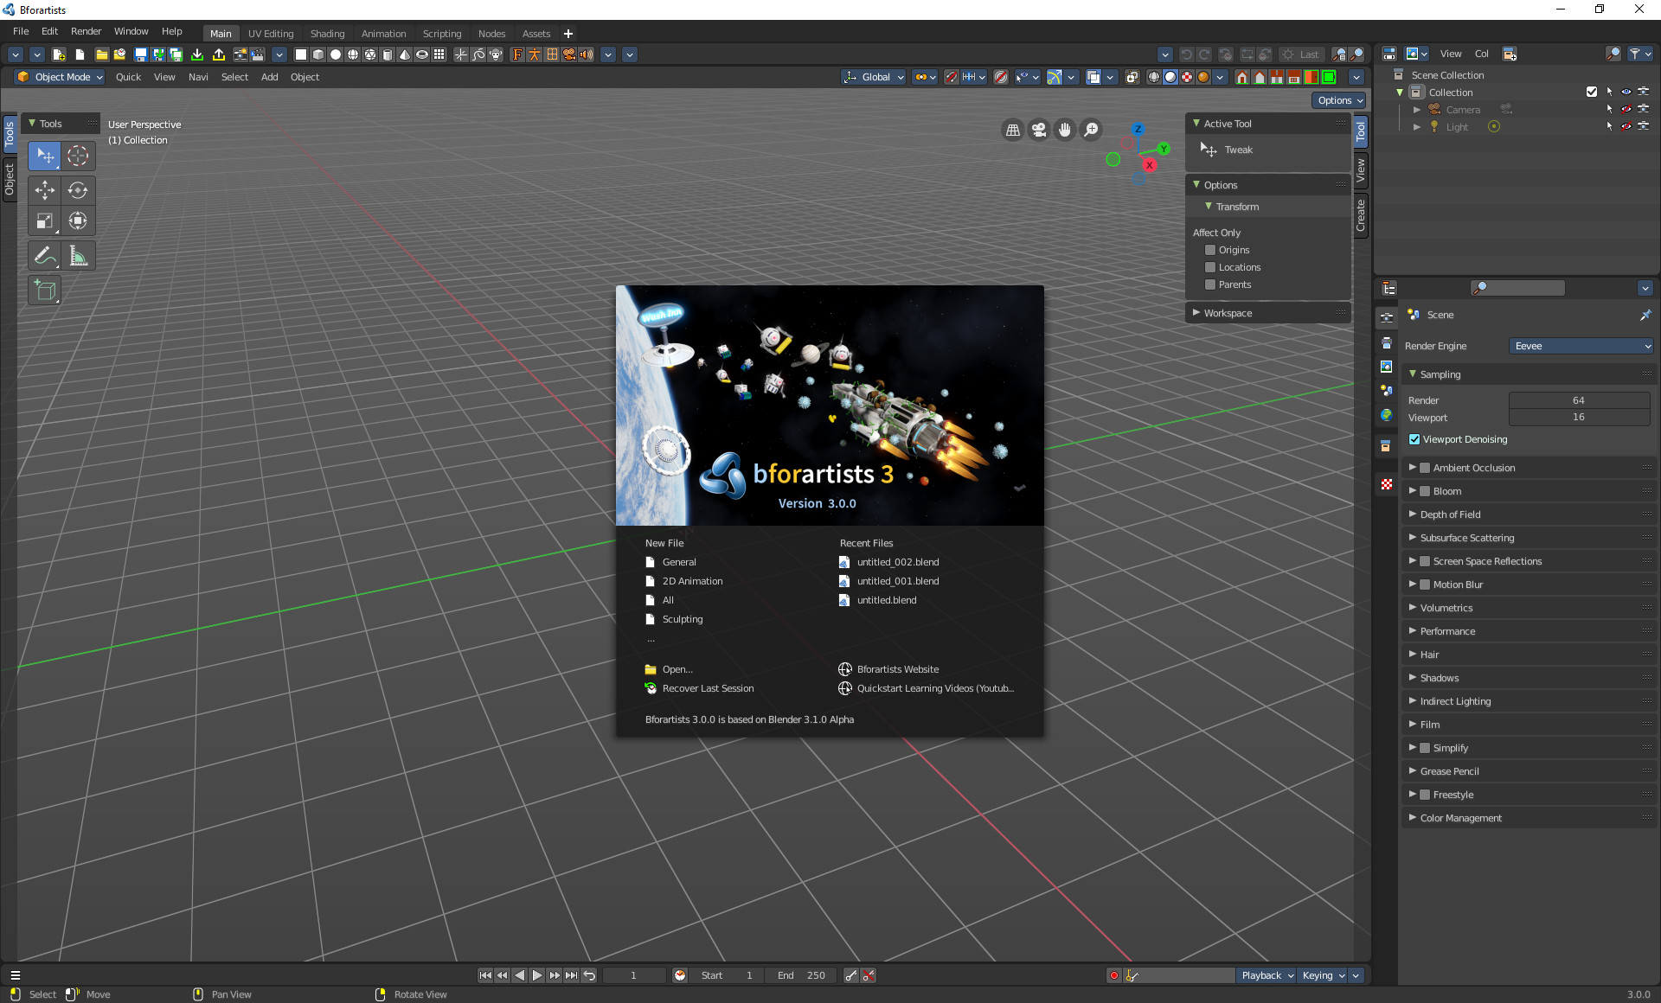Click the Bforartists Website link
Image resolution: width=1661 pixels, height=1003 pixels.
point(897,669)
